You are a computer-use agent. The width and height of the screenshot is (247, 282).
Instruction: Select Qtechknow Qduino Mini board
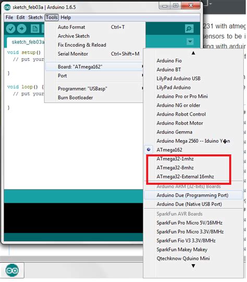193,258
